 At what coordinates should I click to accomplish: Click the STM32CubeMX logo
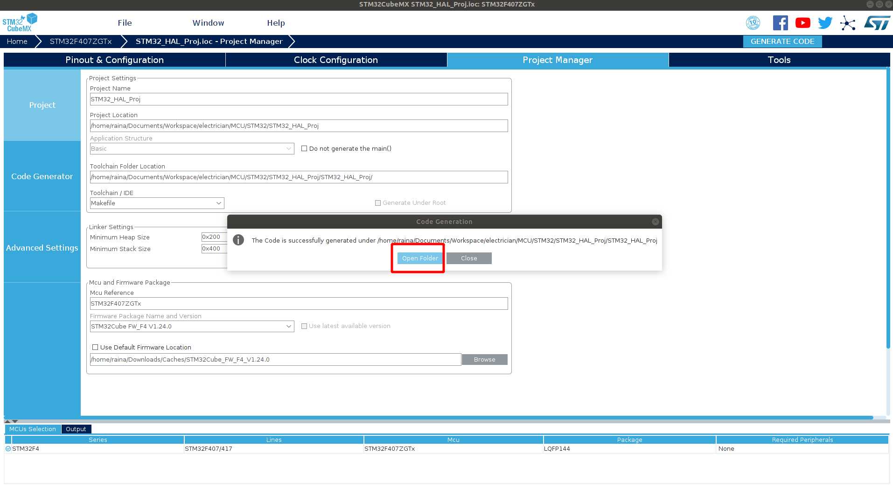tap(20, 23)
